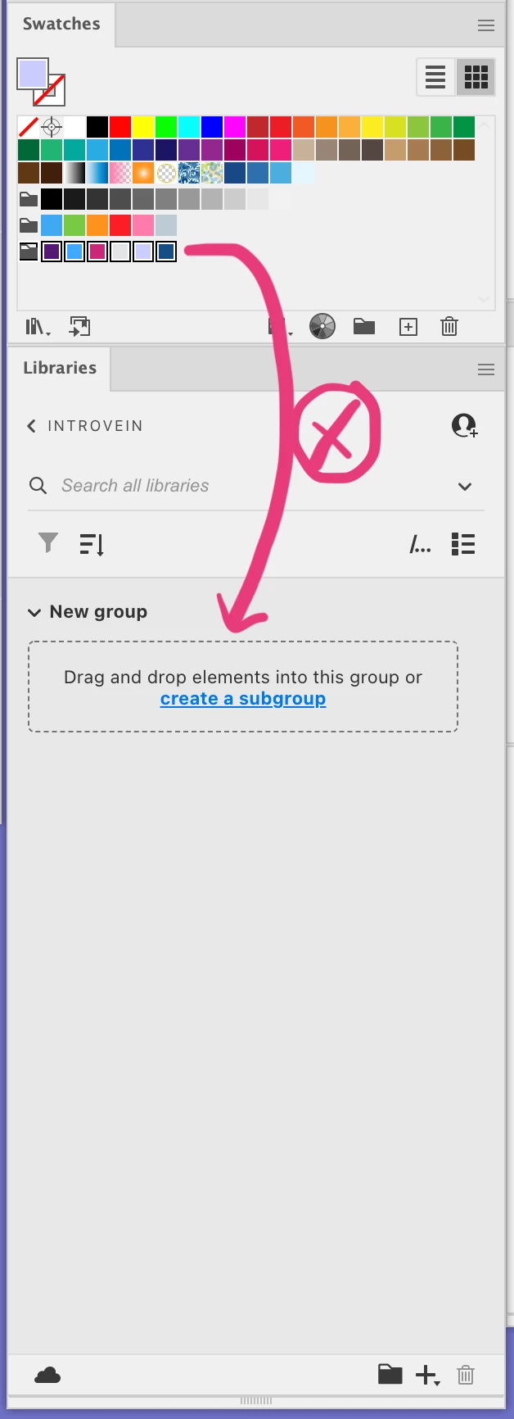The width and height of the screenshot is (514, 1419).
Task: Switch to the Swatches tab
Action: tap(61, 25)
